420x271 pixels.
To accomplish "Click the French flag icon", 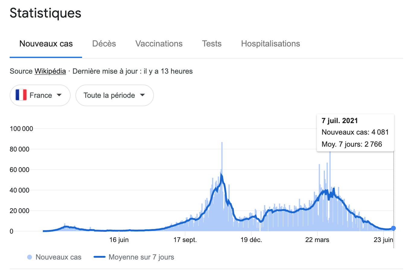I will point(21,95).
